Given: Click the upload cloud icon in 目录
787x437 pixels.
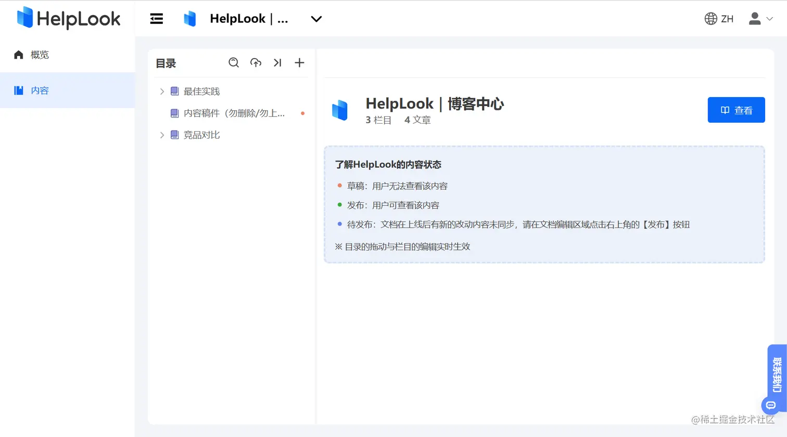Looking at the screenshot, I should [256, 63].
